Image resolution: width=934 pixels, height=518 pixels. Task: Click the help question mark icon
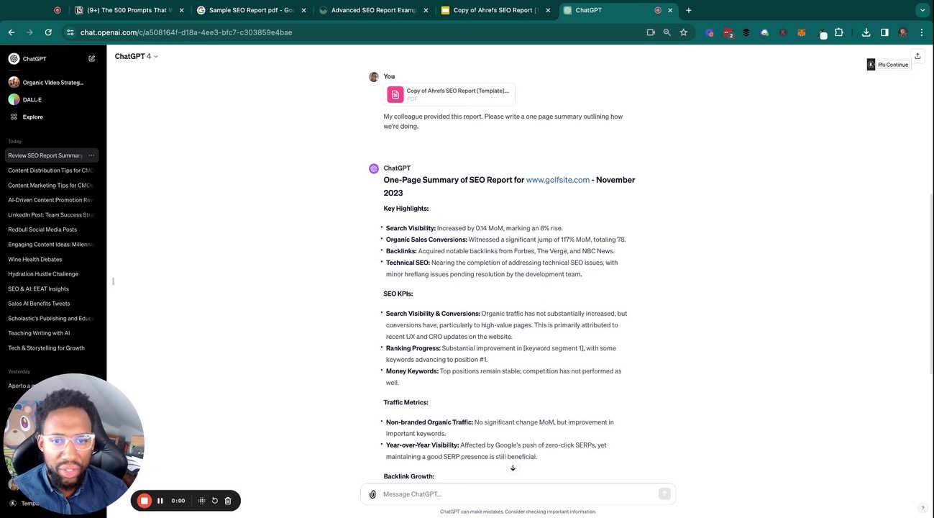click(922, 508)
